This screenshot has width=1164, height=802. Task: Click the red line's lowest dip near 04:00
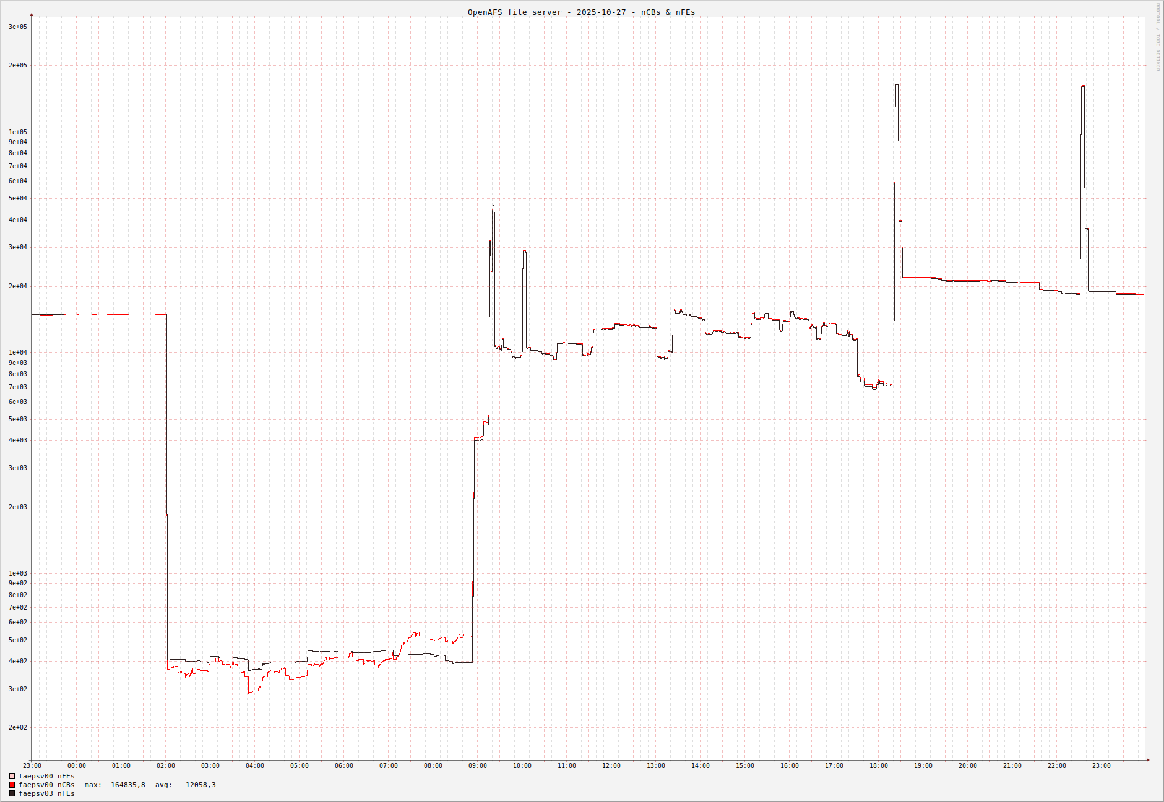tap(249, 692)
